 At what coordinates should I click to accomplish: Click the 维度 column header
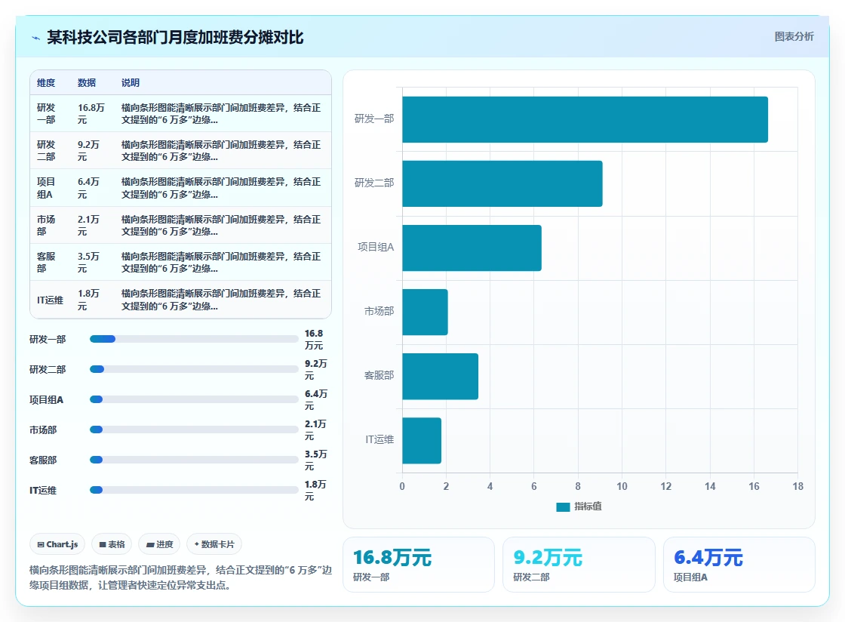(46, 82)
